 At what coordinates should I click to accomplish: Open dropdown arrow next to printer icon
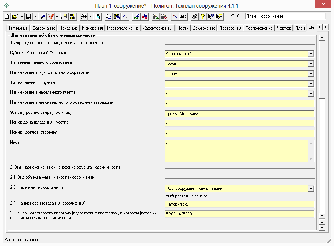tap(90, 17)
